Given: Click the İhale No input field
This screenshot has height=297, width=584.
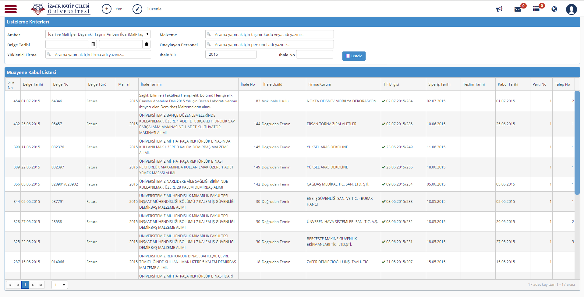Looking at the screenshot, I should coord(315,54).
